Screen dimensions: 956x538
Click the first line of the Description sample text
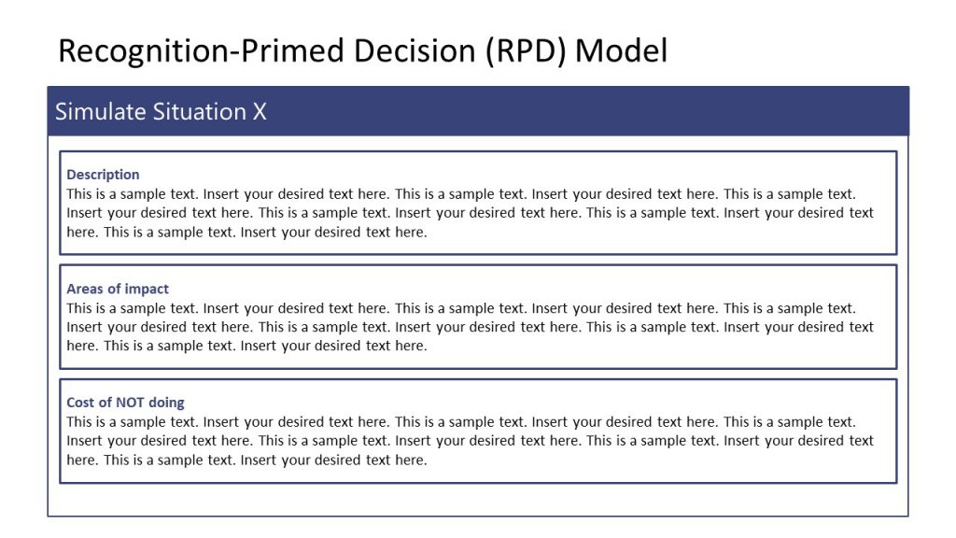coord(460,194)
